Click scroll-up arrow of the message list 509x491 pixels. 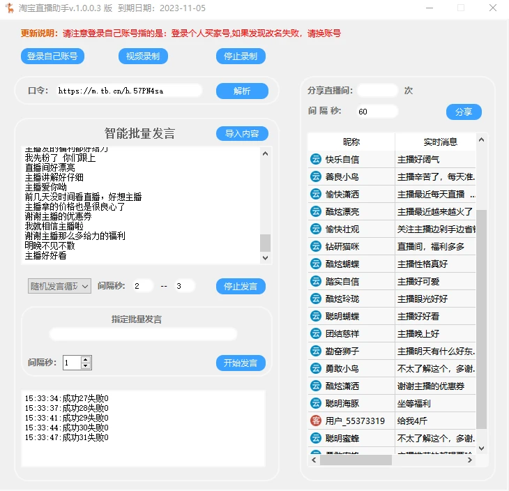coord(481,139)
